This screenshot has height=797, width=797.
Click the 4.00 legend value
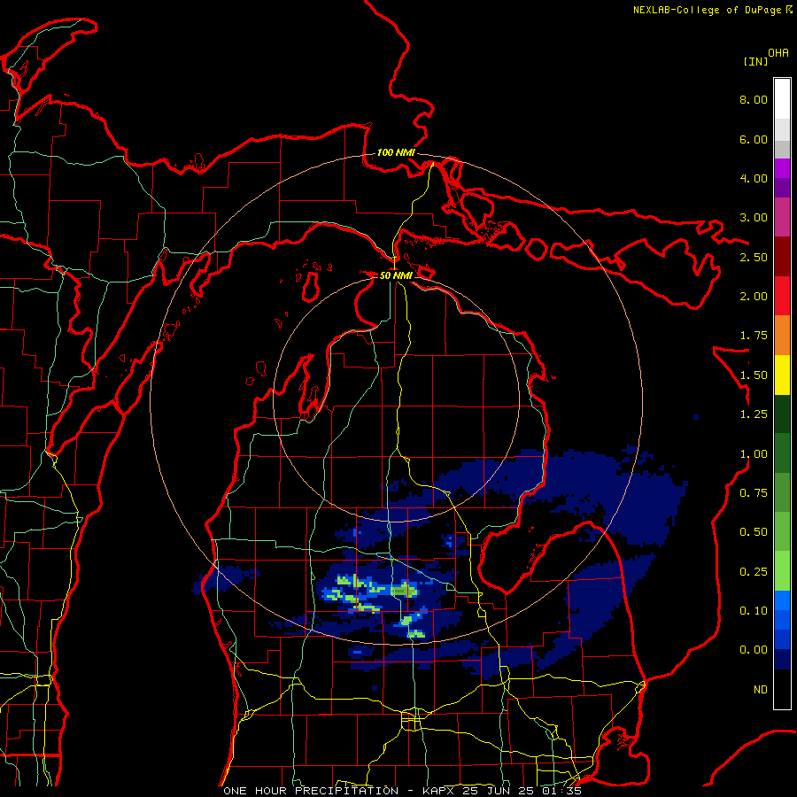click(x=754, y=178)
